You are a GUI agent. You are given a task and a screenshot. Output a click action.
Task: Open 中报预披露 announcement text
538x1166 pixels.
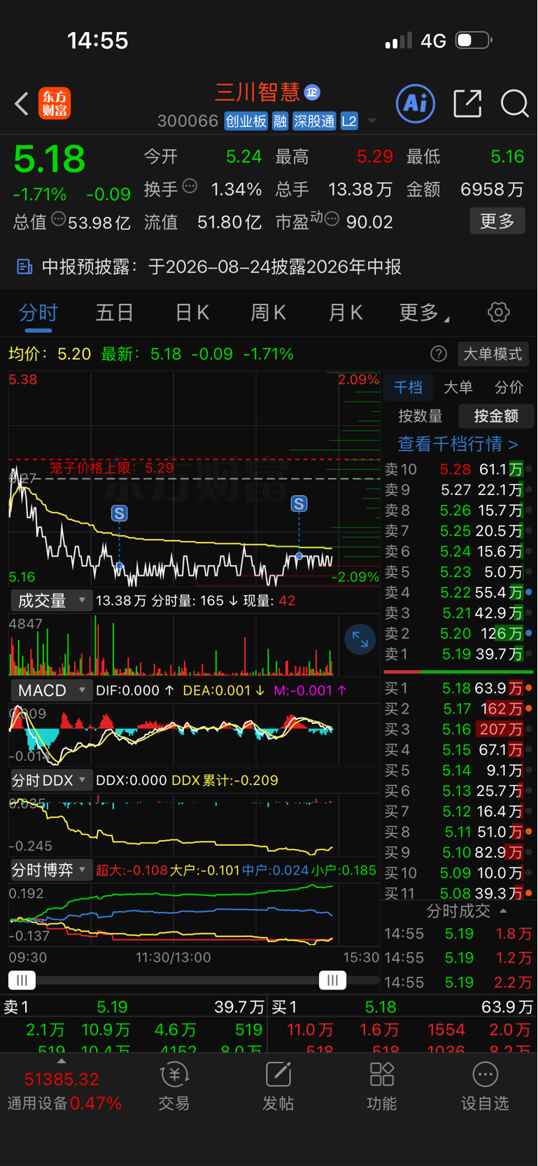222,267
